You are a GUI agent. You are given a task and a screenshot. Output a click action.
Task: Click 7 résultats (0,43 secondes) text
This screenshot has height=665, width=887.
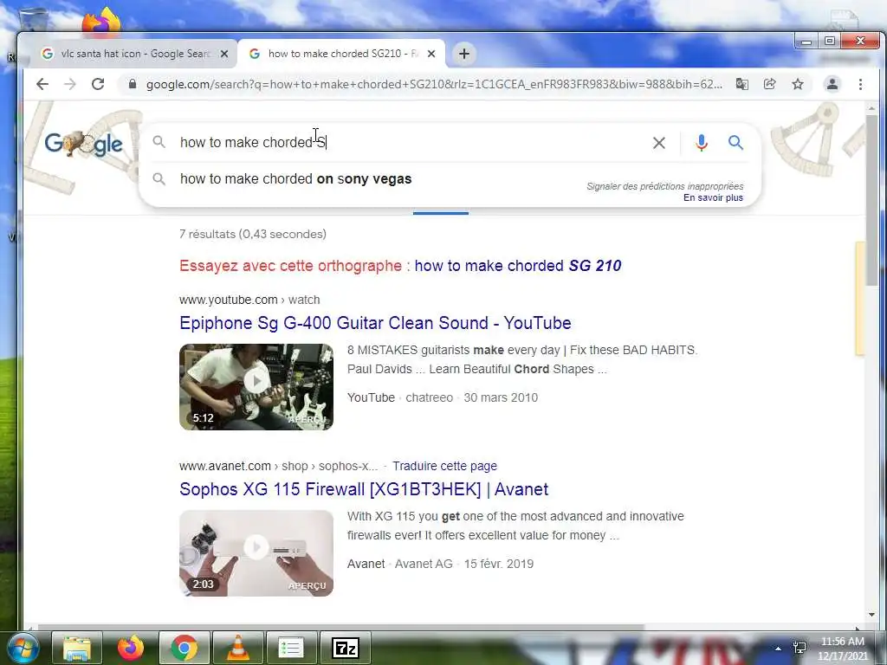(x=253, y=234)
